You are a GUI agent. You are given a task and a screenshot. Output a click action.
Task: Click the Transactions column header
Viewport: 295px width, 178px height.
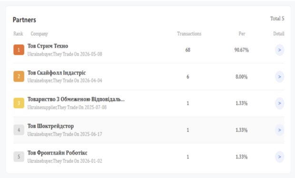click(189, 34)
